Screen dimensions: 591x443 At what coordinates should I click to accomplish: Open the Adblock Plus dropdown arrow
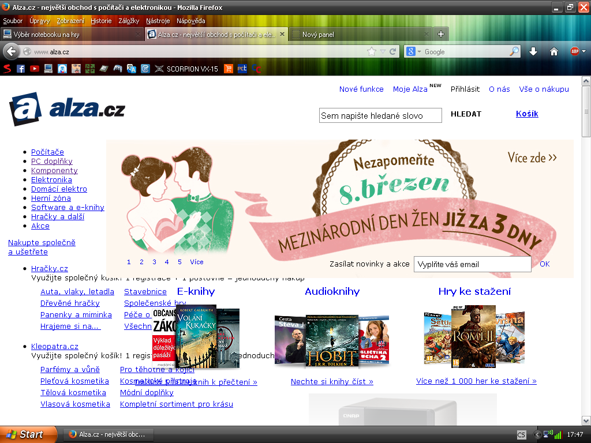[x=584, y=51]
